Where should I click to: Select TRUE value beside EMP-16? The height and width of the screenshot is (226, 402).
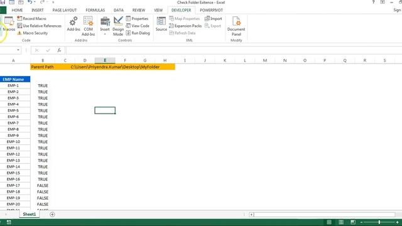(43, 180)
